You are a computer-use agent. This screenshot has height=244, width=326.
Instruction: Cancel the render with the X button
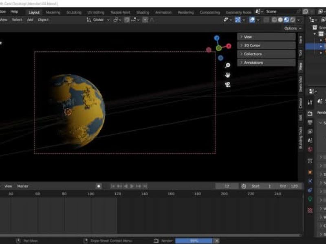(217, 241)
